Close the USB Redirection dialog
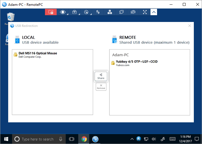 click(x=189, y=26)
